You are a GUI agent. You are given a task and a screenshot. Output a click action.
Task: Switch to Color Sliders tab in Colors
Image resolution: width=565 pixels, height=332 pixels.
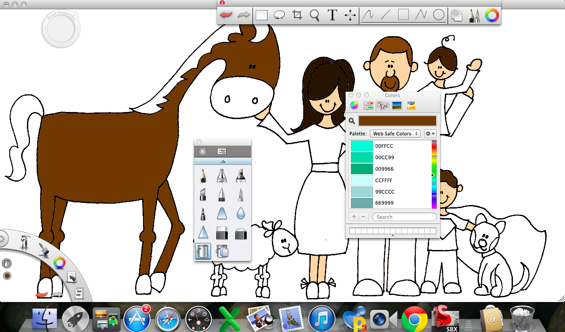368,105
